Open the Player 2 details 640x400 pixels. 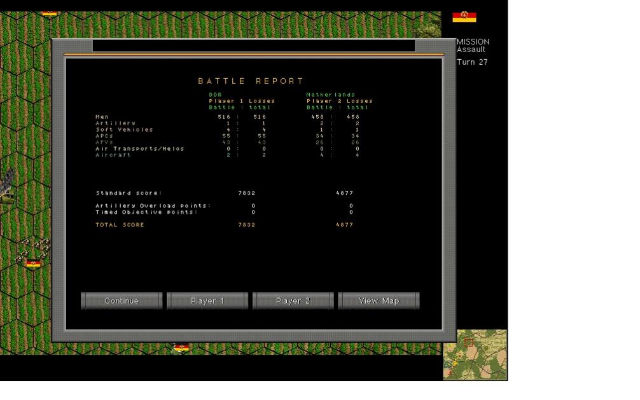click(x=293, y=301)
